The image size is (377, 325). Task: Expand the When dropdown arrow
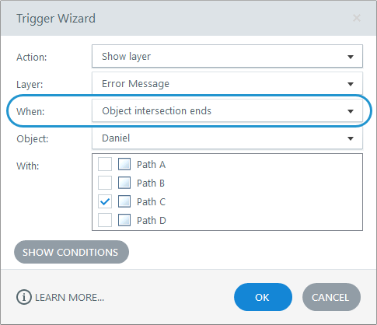pyautogui.click(x=351, y=111)
